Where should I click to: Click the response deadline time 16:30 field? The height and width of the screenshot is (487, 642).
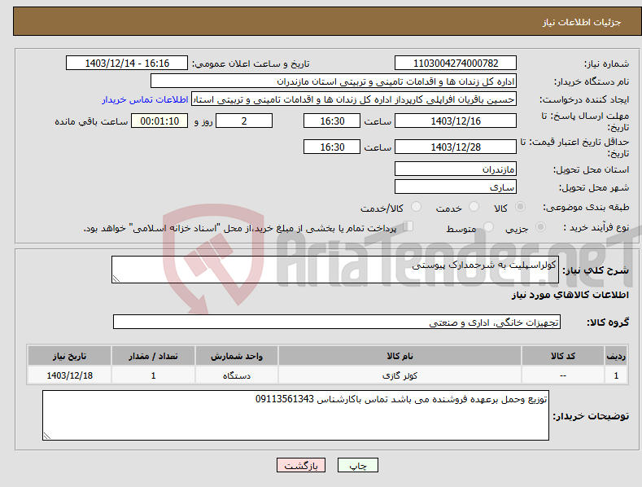coord(332,121)
